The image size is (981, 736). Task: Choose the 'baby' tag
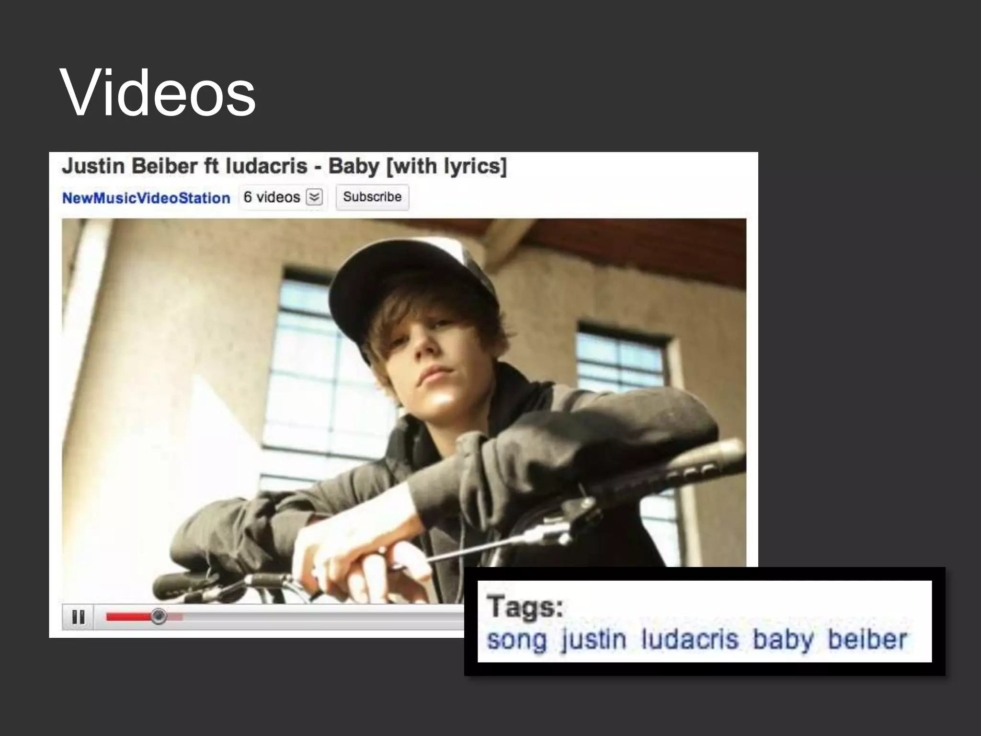click(783, 640)
